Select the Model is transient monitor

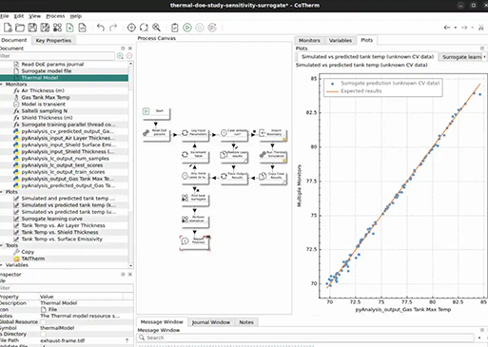pos(44,105)
